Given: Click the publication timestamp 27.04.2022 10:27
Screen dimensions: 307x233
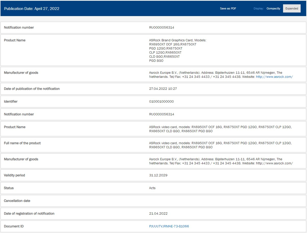Looking at the screenshot, I should 163,89.
